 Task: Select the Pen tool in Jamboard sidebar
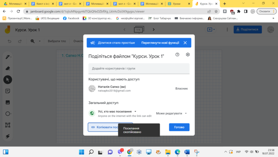pyautogui.click(x=8, y=57)
